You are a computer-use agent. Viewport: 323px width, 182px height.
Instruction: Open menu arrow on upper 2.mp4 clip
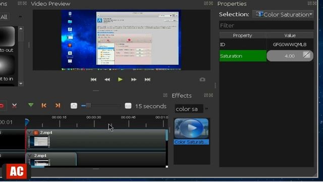(x=30, y=132)
